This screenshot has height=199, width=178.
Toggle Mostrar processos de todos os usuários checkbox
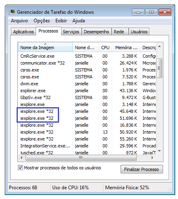pyautogui.click(x=20, y=168)
